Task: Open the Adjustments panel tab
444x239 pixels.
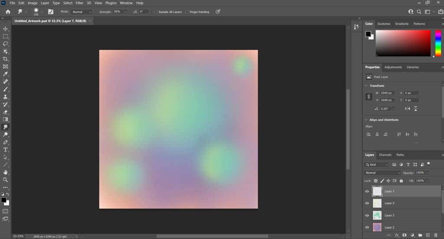Action: pyautogui.click(x=393, y=67)
